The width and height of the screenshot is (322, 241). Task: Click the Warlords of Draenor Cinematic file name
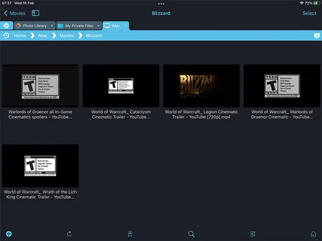pyautogui.click(x=282, y=114)
